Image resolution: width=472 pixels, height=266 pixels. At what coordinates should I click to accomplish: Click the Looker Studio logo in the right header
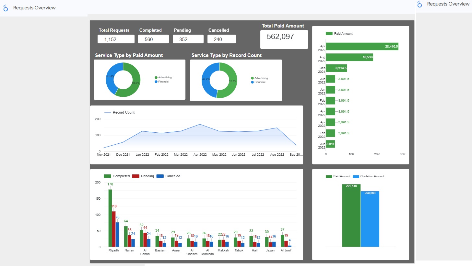[419, 4]
